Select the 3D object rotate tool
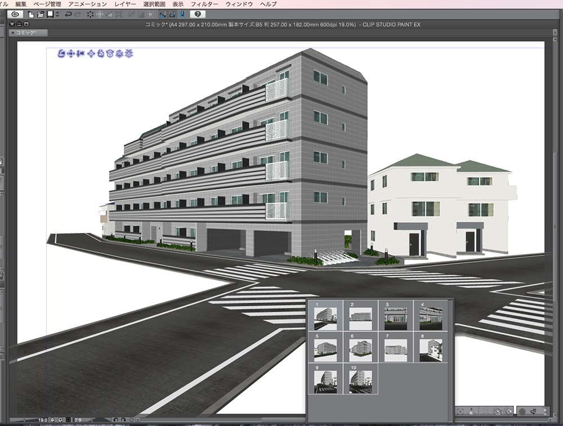The width and height of the screenshot is (563, 426). [101, 55]
